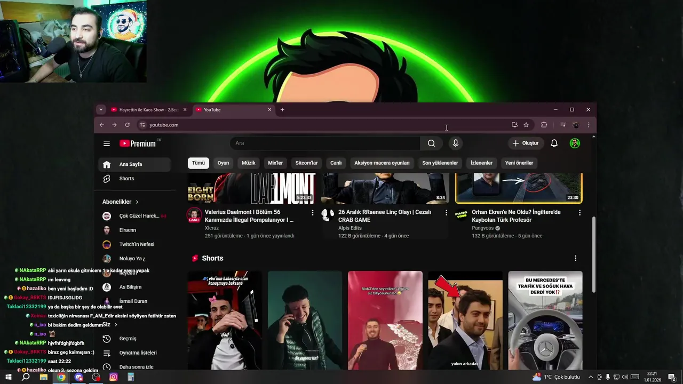Screen dimensions: 683x384
Task: Open the Chrome extensions puzzle icon
Action: click(x=544, y=125)
